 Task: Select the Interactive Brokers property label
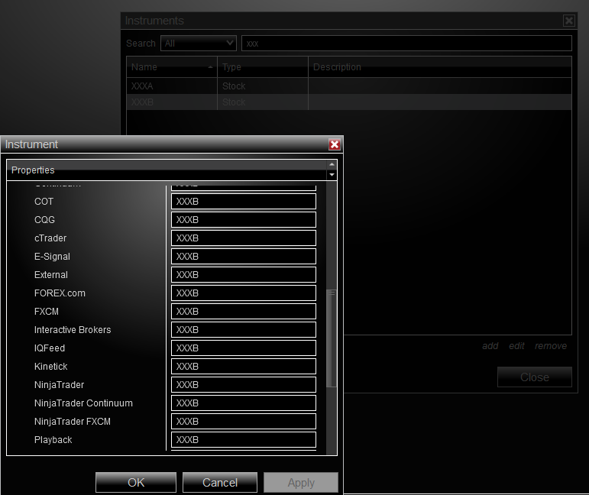coord(73,330)
